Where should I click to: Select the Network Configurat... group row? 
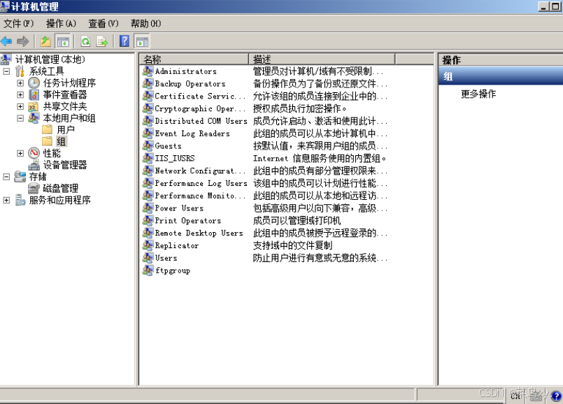coord(199,171)
